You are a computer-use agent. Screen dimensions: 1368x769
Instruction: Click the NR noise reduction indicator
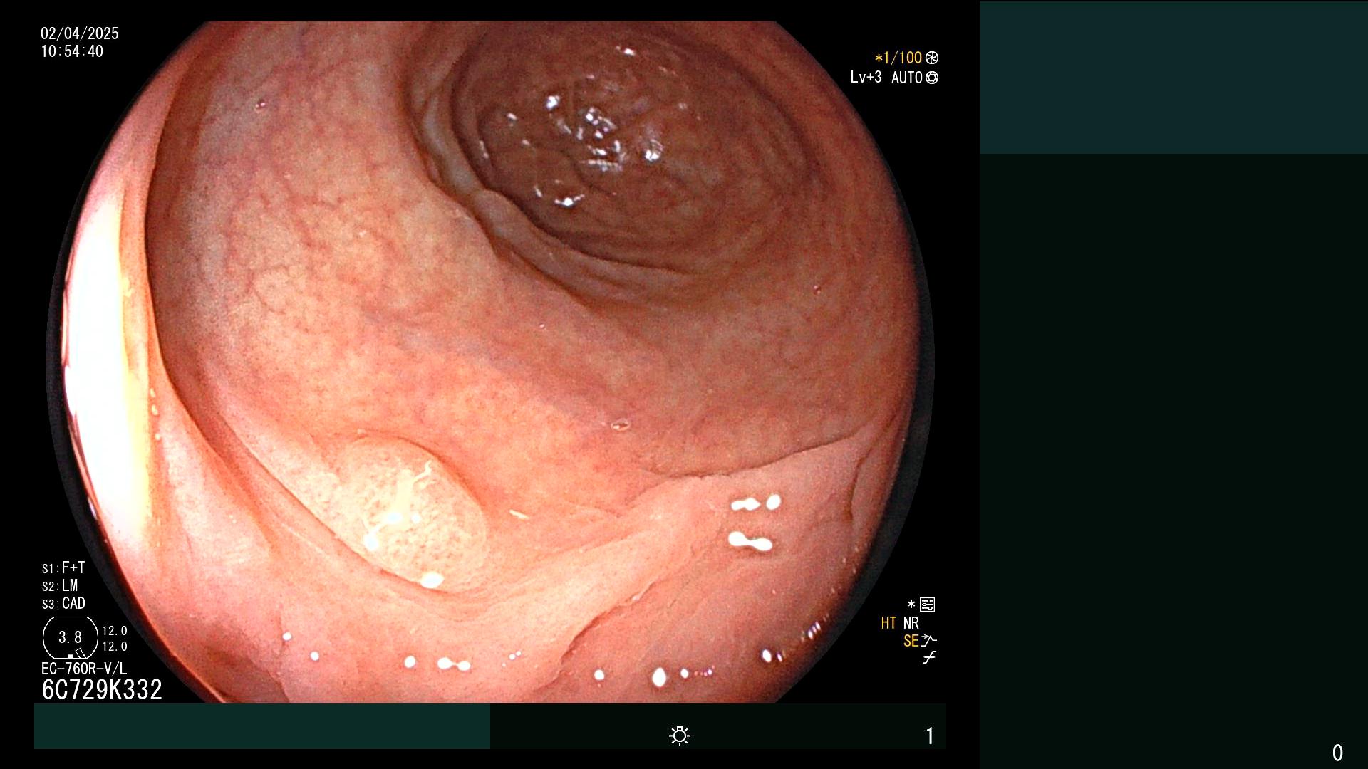click(x=911, y=623)
